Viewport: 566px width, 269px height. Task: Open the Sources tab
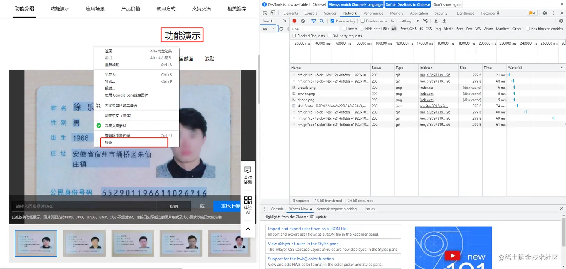click(330, 13)
